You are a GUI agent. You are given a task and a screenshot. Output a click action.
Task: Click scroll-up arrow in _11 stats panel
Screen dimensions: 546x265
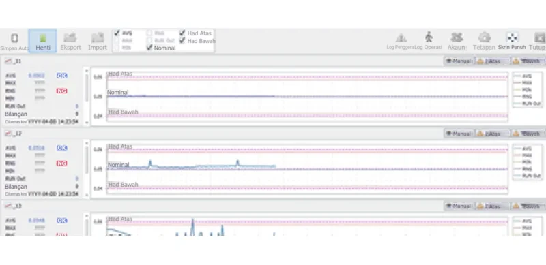click(x=87, y=71)
